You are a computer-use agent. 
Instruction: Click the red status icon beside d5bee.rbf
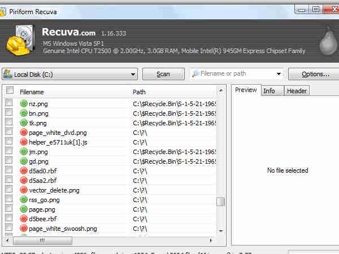pos(24,218)
